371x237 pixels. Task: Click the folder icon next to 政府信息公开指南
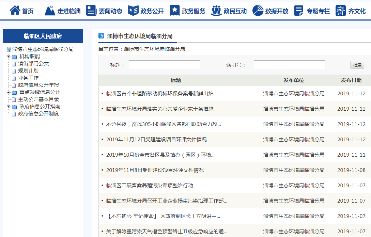(14, 107)
